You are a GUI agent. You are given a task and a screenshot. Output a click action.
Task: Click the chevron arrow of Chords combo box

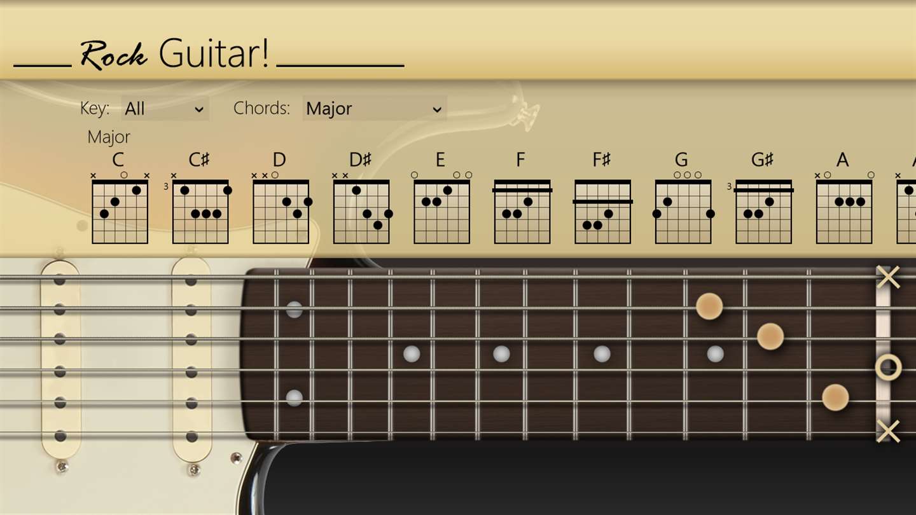(437, 109)
